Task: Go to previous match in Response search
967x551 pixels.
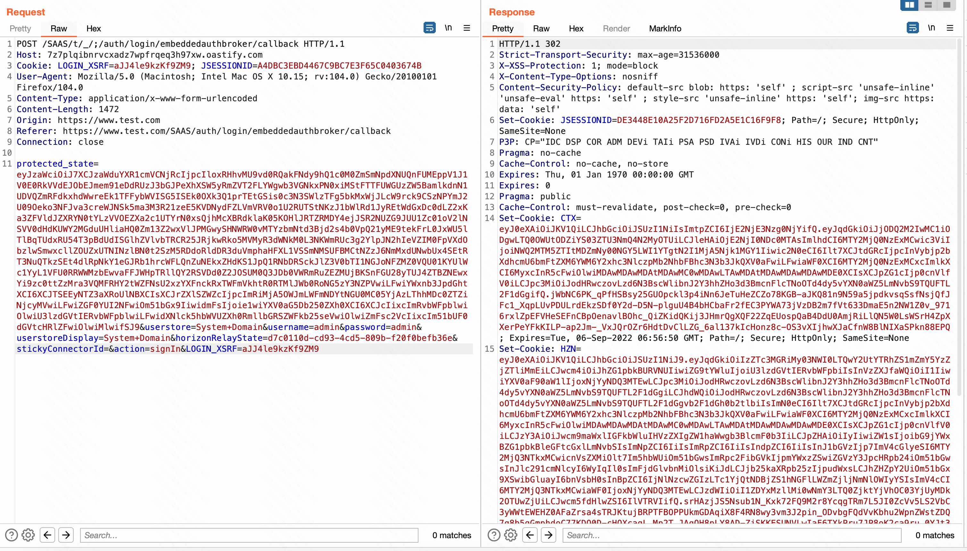Action: pyautogui.click(x=530, y=535)
